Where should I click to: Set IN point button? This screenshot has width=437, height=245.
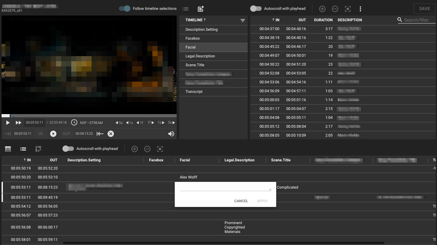[x=41, y=134]
